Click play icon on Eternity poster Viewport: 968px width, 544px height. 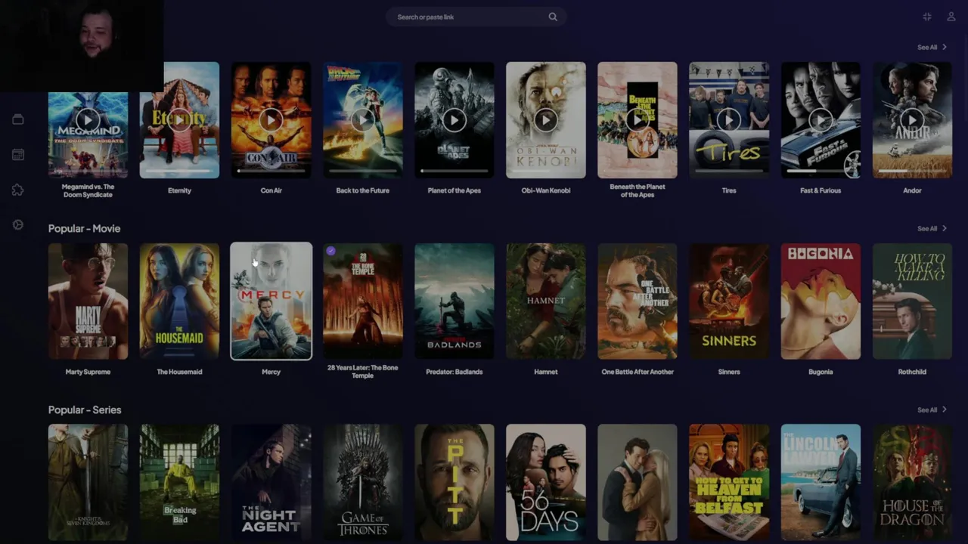(x=179, y=119)
